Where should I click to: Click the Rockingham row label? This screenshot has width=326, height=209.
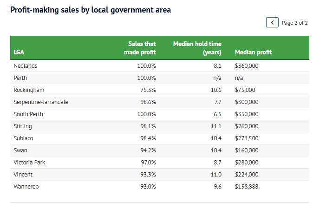pos(29,90)
